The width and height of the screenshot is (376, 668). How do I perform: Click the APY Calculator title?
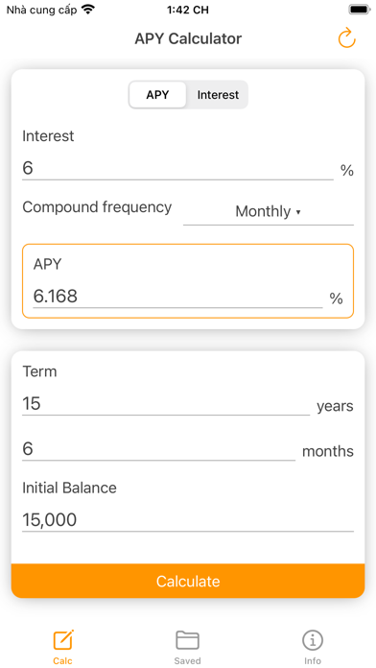[x=188, y=38]
